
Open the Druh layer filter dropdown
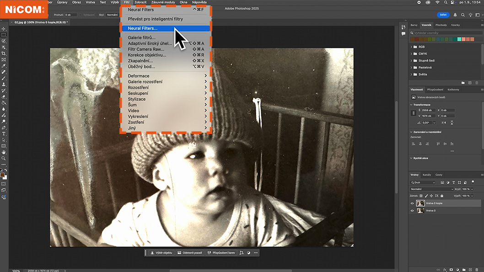[423, 182]
